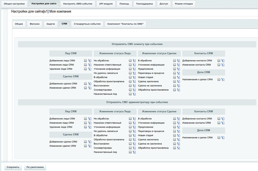Open template icon for client 'Сделка заключена'

click(x=178, y=82)
